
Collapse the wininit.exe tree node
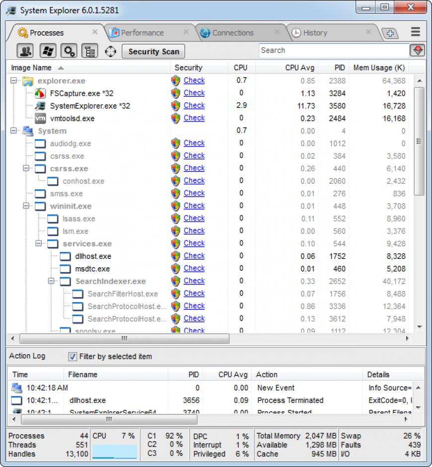tap(26, 206)
